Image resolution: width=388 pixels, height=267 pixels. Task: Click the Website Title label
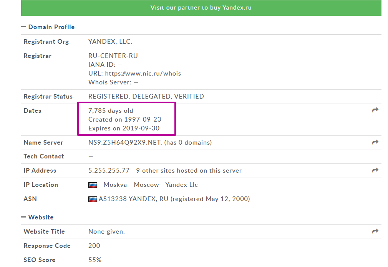coord(44,231)
